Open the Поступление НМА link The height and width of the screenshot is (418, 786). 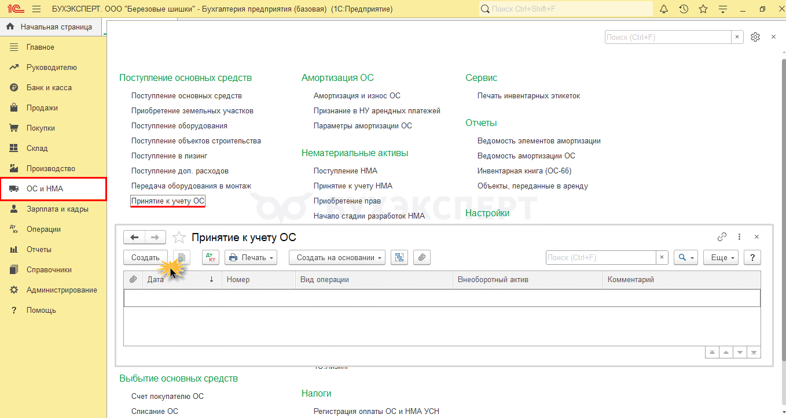[346, 171]
